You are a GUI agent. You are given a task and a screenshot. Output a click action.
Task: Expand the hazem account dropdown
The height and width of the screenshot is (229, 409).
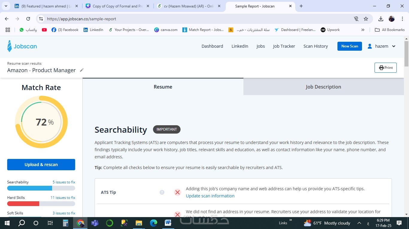click(x=394, y=46)
